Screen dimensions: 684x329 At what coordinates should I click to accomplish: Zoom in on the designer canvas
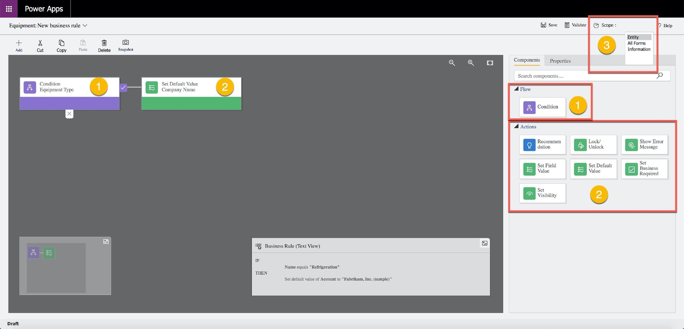[x=471, y=63]
